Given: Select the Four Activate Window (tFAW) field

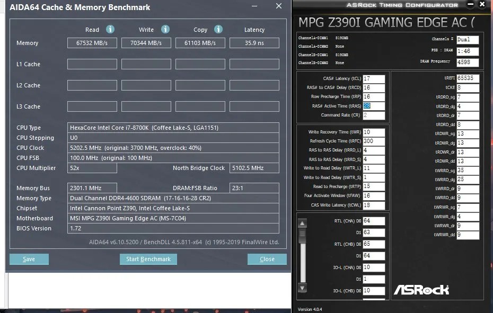Looking at the screenshot, I should pyautogui.click(x=374, y=195).
